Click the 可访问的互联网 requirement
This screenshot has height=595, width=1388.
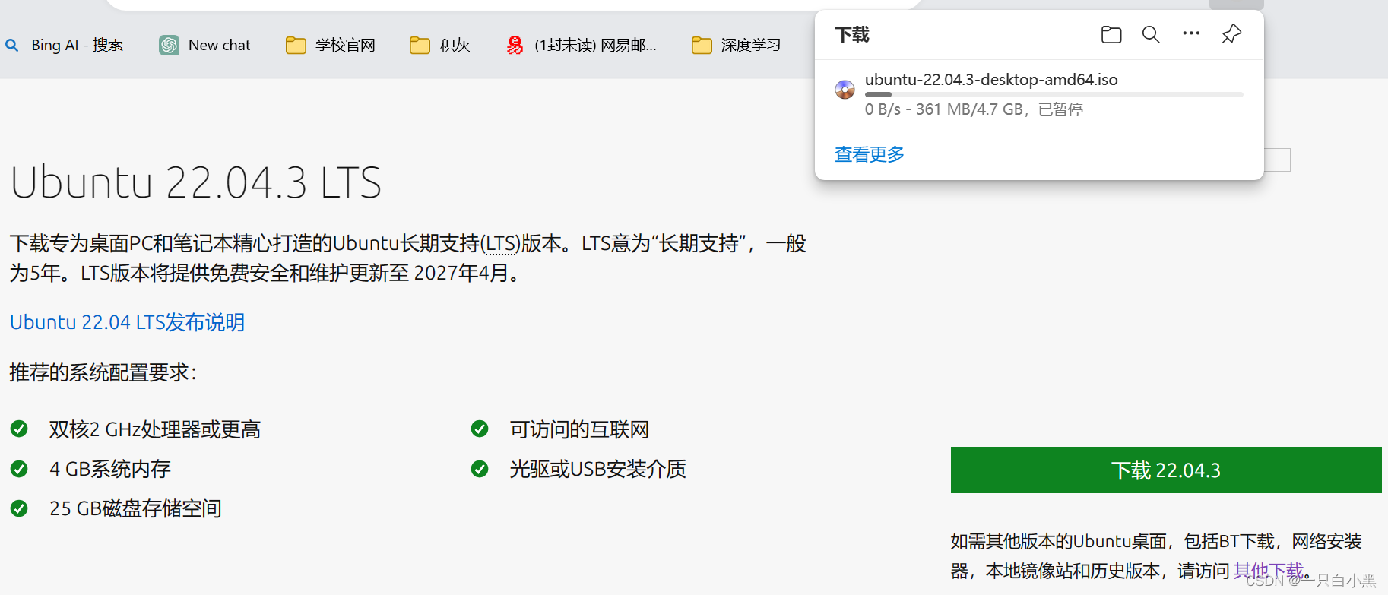coord(579,430)
